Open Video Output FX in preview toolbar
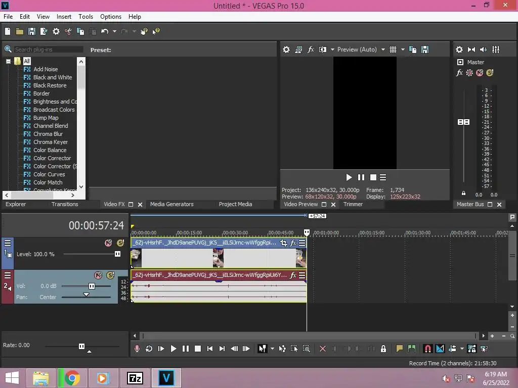The width and height of the screenshot is (518, 388). click(311, 50)
